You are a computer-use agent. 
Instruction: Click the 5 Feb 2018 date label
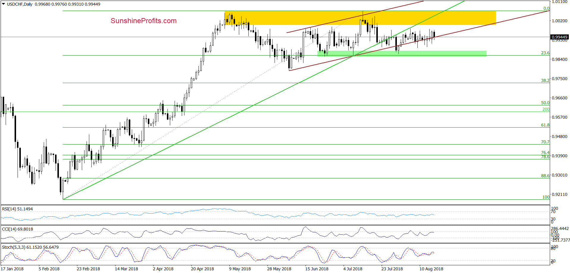(49, 269)
